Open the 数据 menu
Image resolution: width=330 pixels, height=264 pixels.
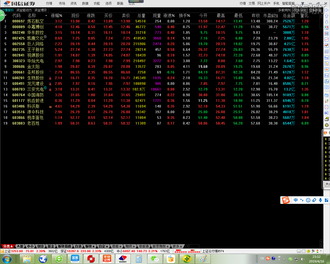click(85, 3)
